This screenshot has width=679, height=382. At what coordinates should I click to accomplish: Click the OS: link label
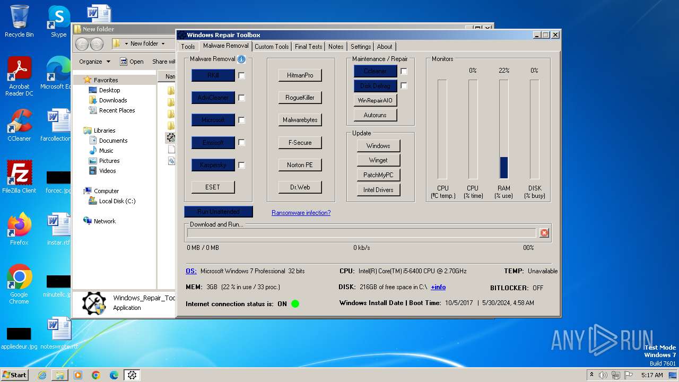[x=191, y=271]
